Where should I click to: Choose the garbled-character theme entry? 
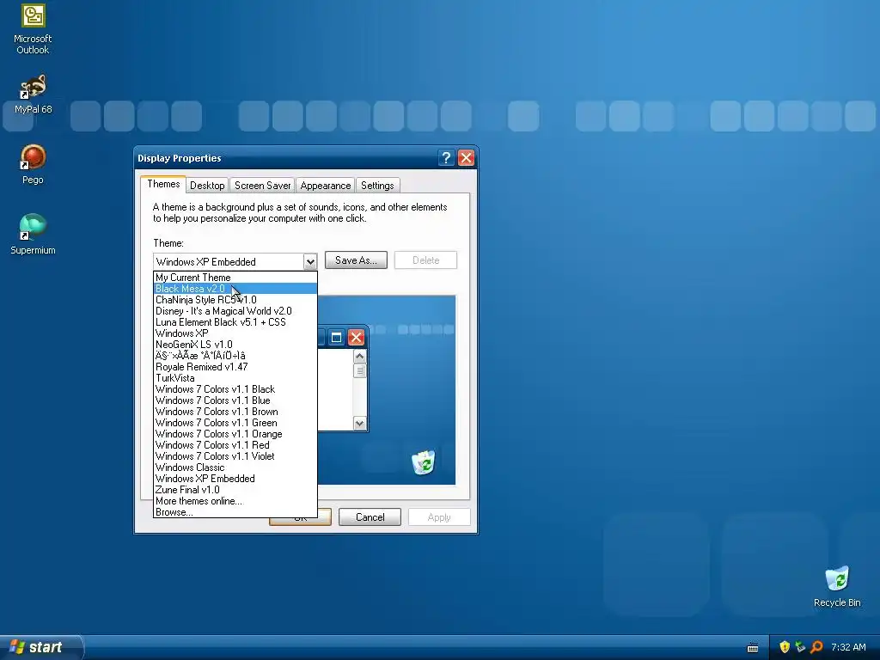pyautogui.click(x=235, y=356)
